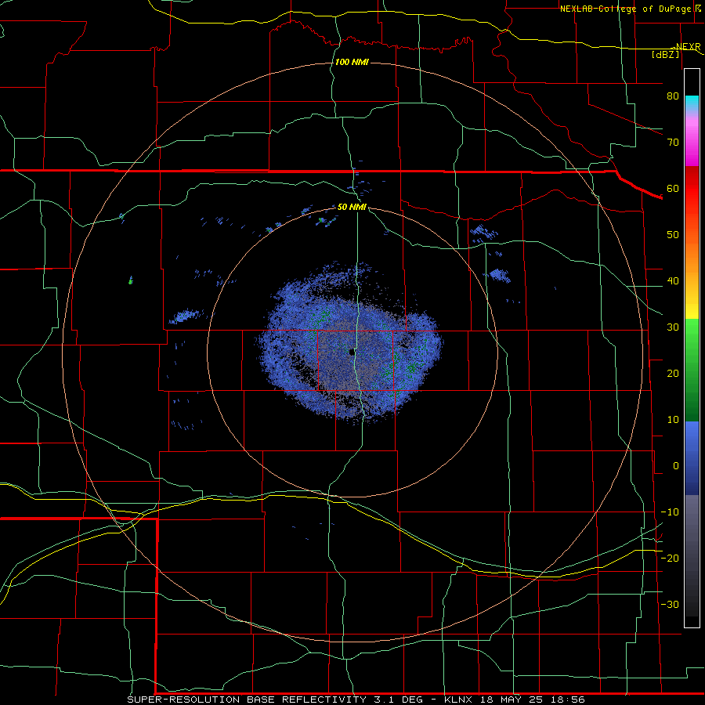Screen dimensions: 705x705
Task: Click the 10 value on the dBZ scale
Action: click(673, 420)
